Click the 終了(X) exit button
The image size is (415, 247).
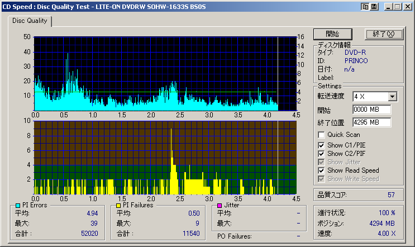[x=384, y=34]
